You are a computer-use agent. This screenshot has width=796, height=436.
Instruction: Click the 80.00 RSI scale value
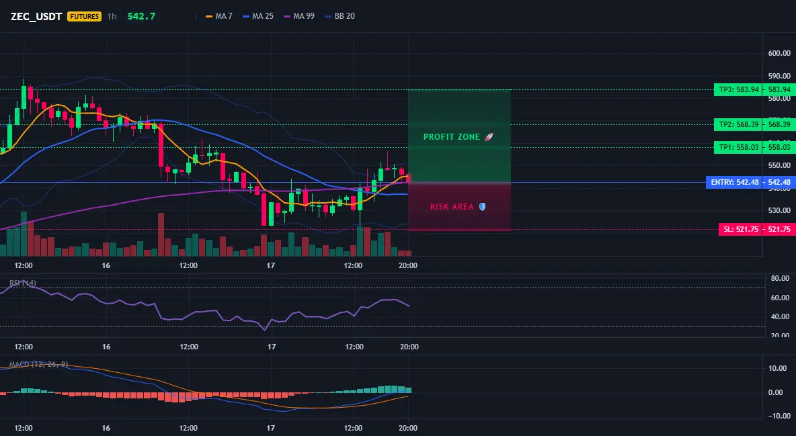point(780,278)
